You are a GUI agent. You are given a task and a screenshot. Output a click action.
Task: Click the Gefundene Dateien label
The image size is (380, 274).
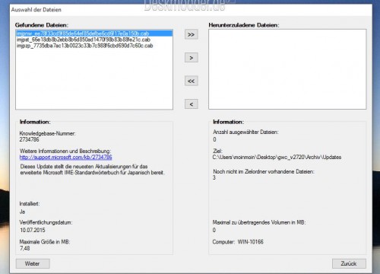point(42,25)
